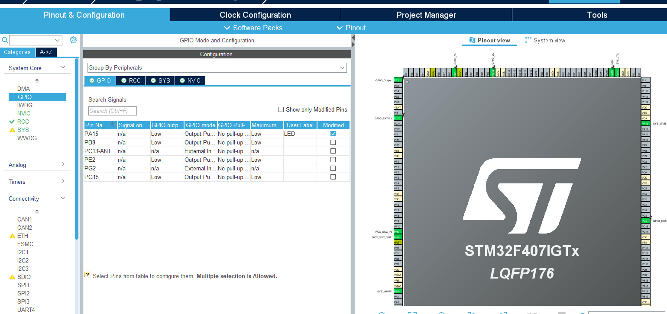Select CAN1 under Connectivity

[25, 219]
